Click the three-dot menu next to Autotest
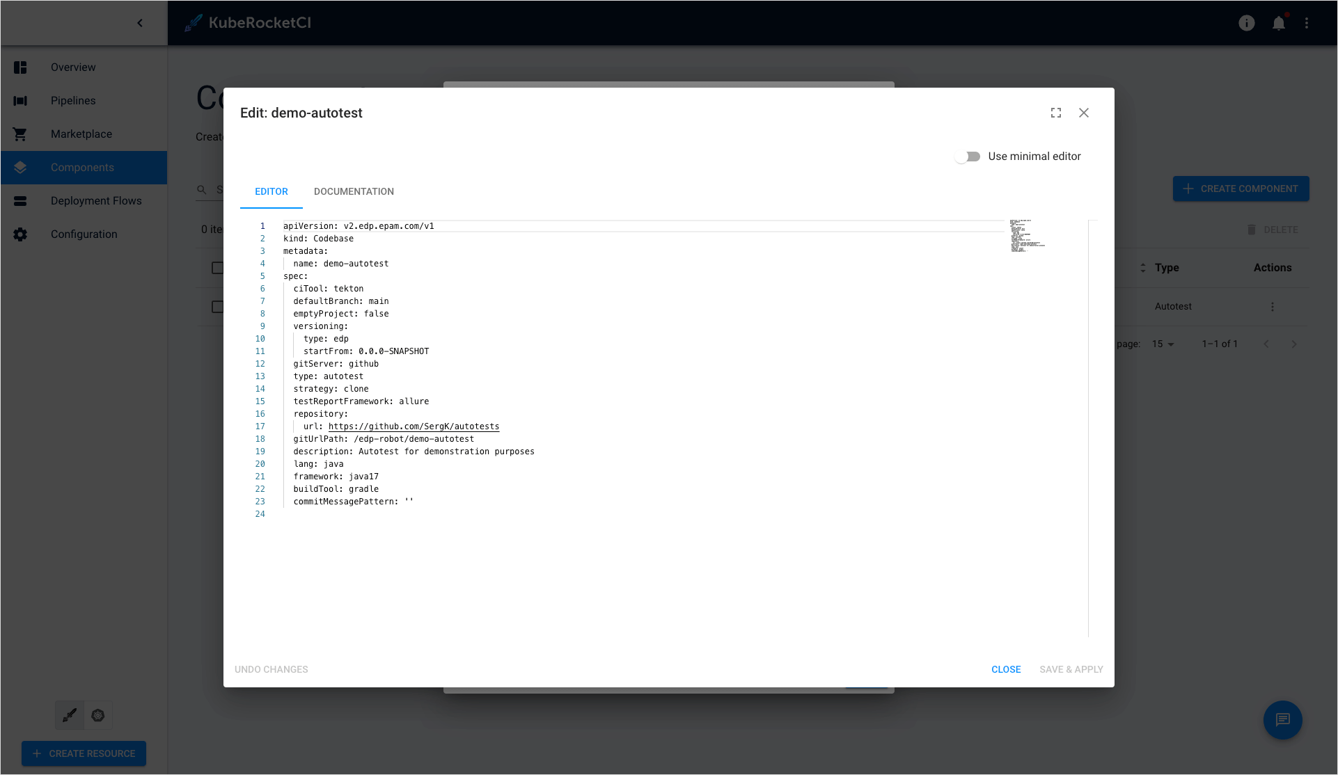The image size is (1338, 775). coord(1273,306)
